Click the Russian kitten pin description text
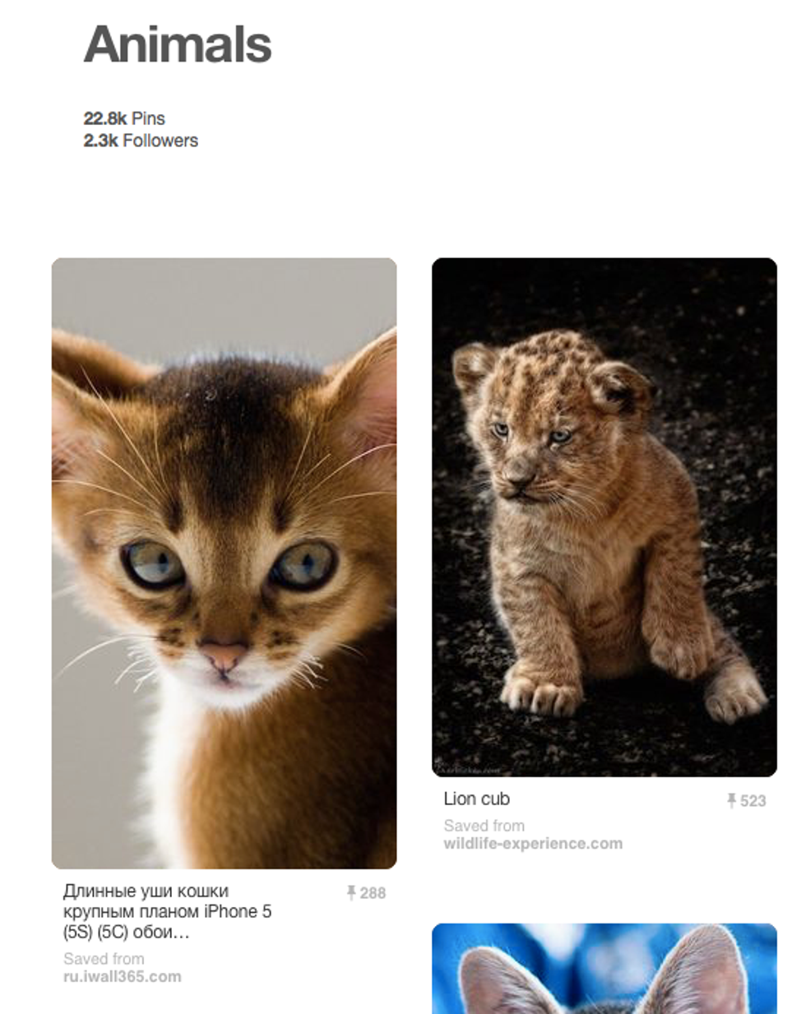806x1014 pixels. tap(167, 911)
